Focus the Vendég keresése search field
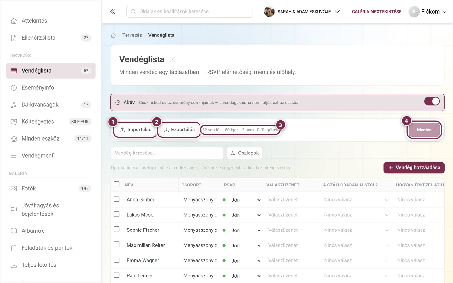This screenshot has height=283, width=453. pyautogui.click(x=167, y=153)
